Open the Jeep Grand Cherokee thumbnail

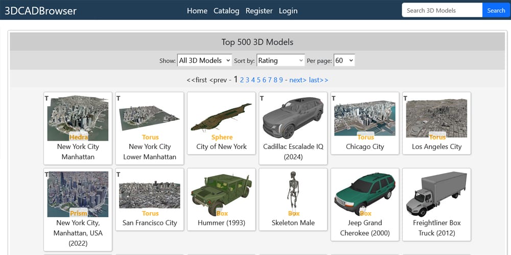[365, 194]
